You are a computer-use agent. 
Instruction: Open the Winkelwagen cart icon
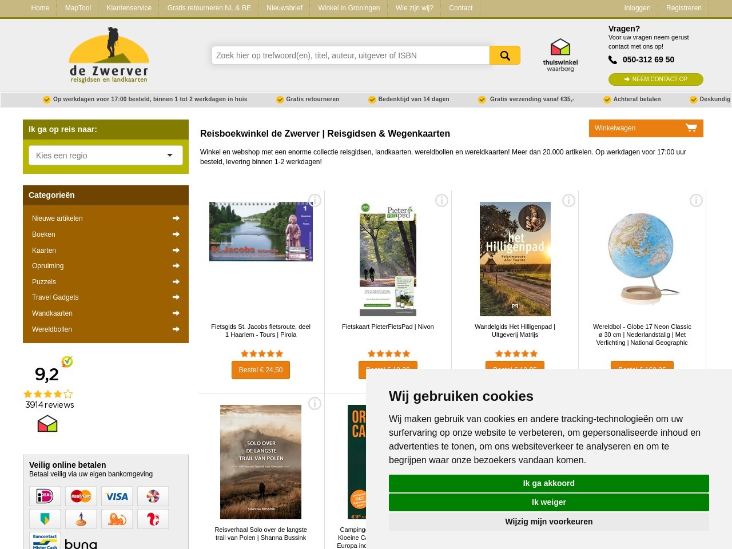tap(691, 128)
